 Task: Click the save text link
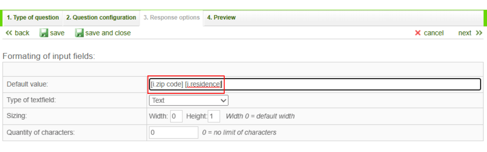click(x=57, y=33)
